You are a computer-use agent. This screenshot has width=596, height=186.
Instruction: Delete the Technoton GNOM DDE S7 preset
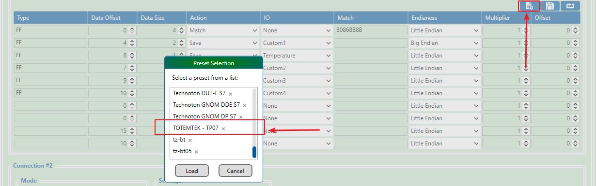(245, 105)
